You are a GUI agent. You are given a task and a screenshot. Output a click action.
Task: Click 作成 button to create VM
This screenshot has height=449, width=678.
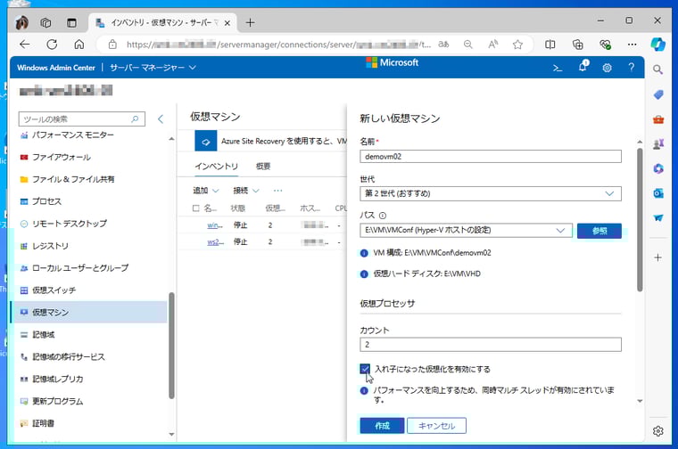382,426
